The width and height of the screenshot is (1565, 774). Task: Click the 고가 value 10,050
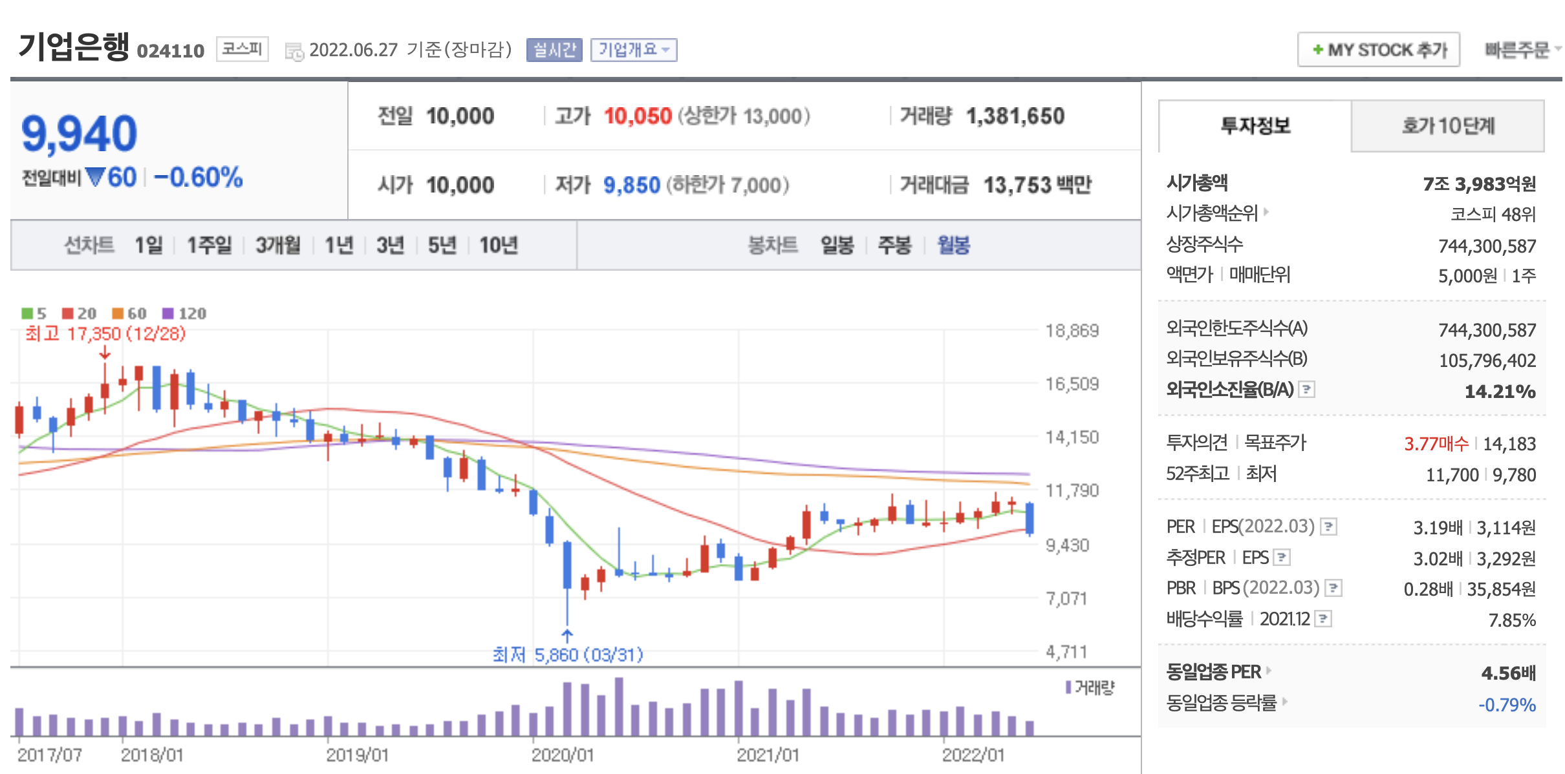(x=638, y=116)
